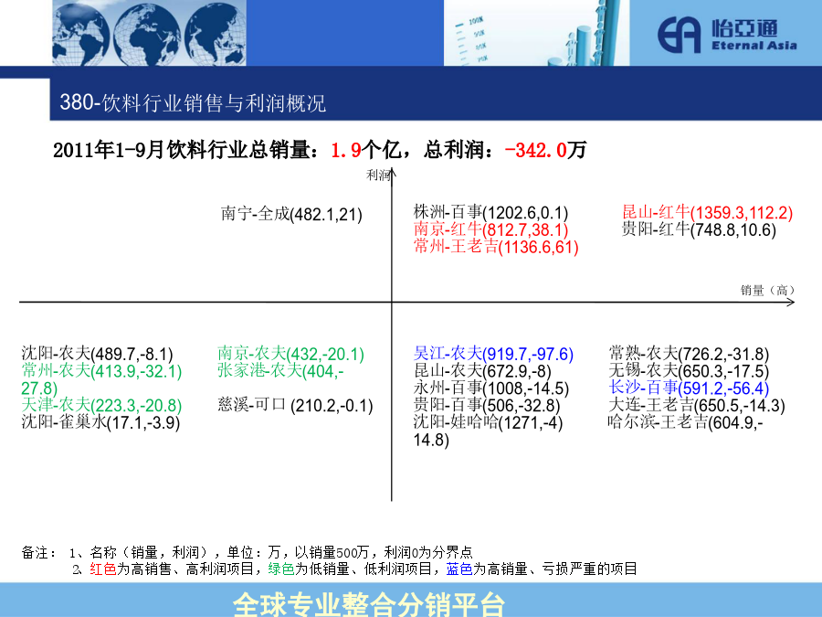The width and height of the screenshot is (822, 617).
Task: Click the vertical axis label 利润
Action: coord(377,175)
